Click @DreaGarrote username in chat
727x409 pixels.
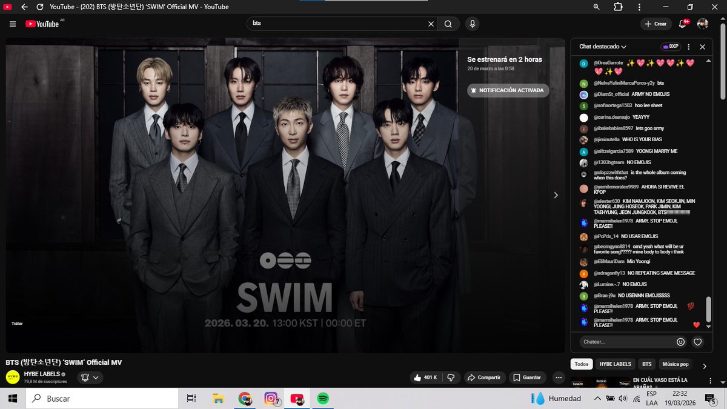click(x=608, y=63)
